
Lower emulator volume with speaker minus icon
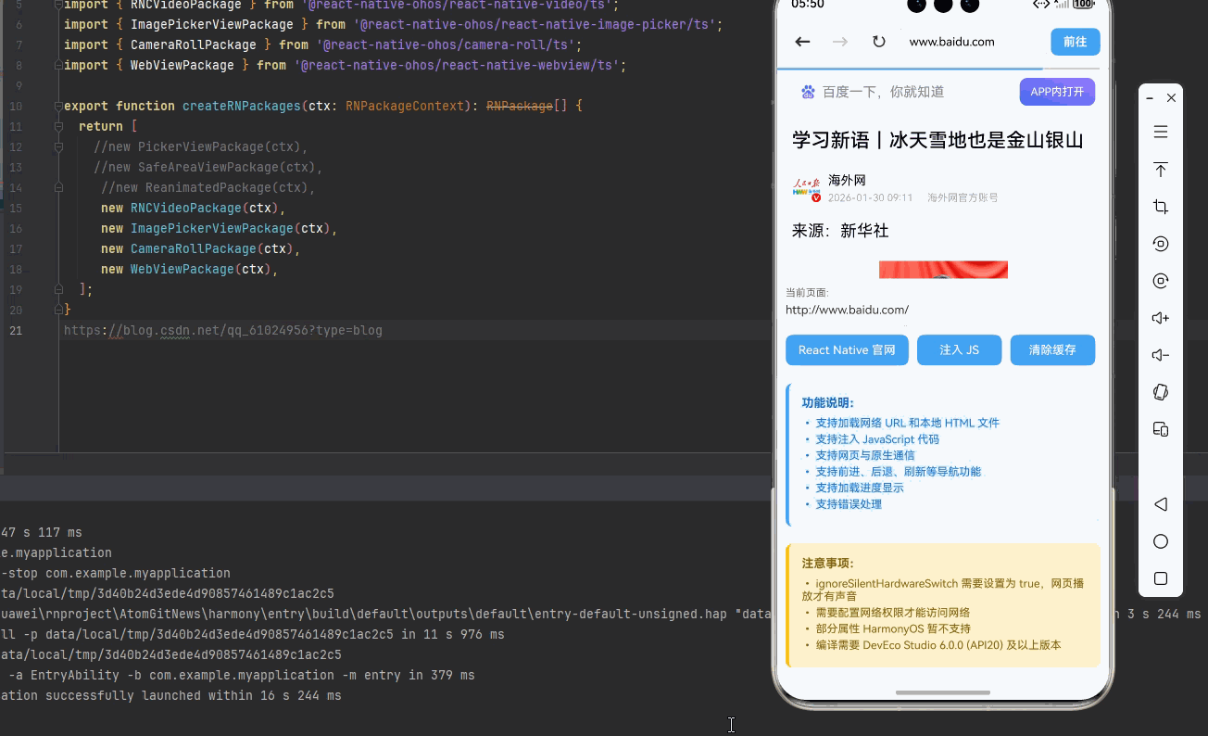pyautogui.click(x=1160, y=355)
